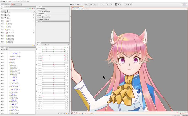Toggle link icon left of 目玉 X/Y parameters

tap(37, 64)
